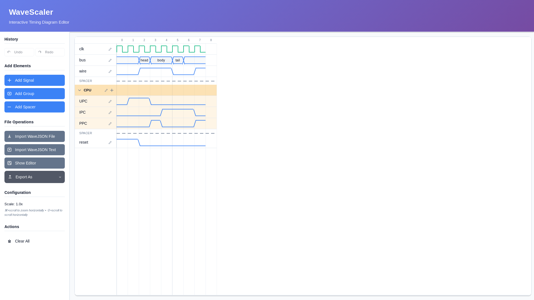Click the Undo button
534x300 pixels.
click(19, 52)
